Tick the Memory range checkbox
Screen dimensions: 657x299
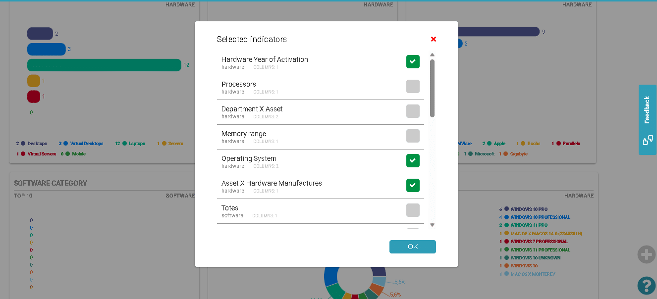tap(413, 136)
